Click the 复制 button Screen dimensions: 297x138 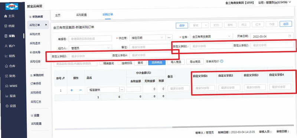tap(230, 25)
